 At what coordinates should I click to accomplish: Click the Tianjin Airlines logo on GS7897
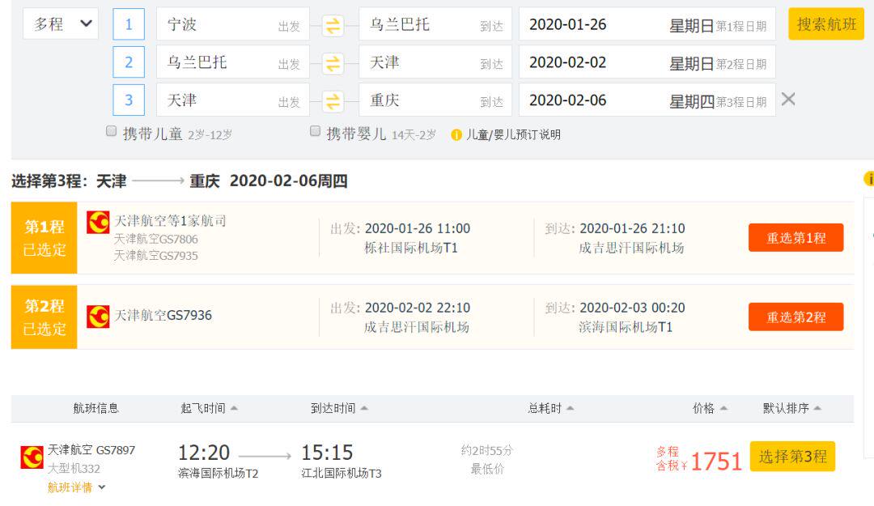pos(32,457)
